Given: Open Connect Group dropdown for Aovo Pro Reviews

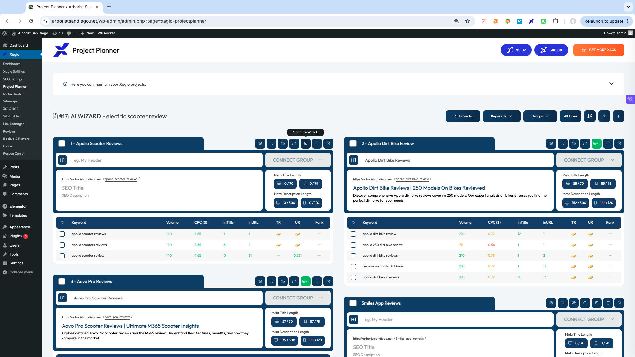Looking at the screenshot, I should point(298,298).
